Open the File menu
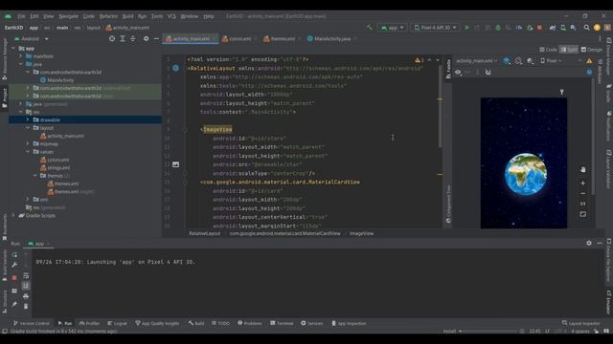This screenshot has height=344, width=613. pos(21,16)
